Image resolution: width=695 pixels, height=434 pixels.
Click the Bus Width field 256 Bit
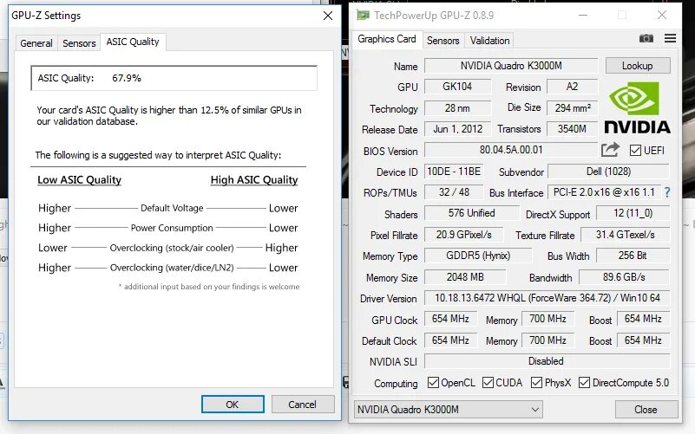click(x=633, y=256)
